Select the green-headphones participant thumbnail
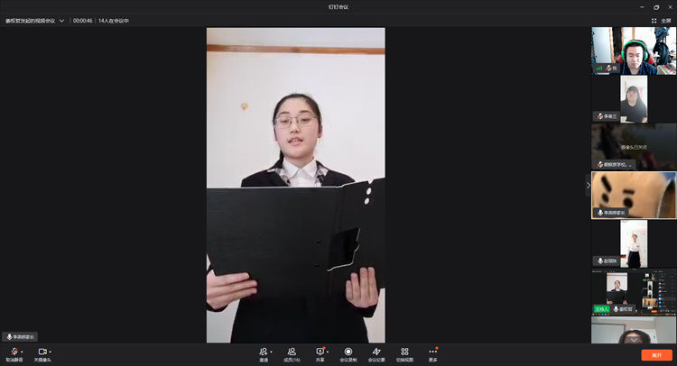The height and width of the screenshot is (366, 677). (634, 50)
